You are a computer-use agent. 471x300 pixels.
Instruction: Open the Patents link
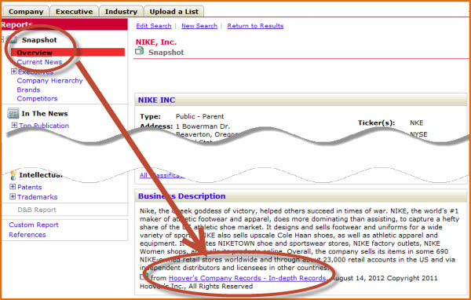tap(30, 187)
